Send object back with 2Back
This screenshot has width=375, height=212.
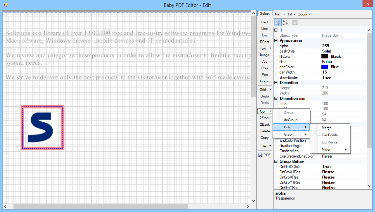(x=265, y=124)
